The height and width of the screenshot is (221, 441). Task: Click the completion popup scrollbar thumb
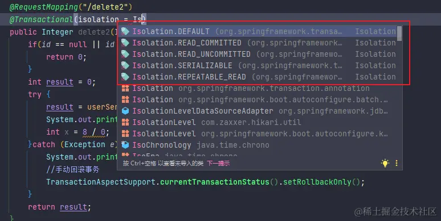click(x=399, y=34)
